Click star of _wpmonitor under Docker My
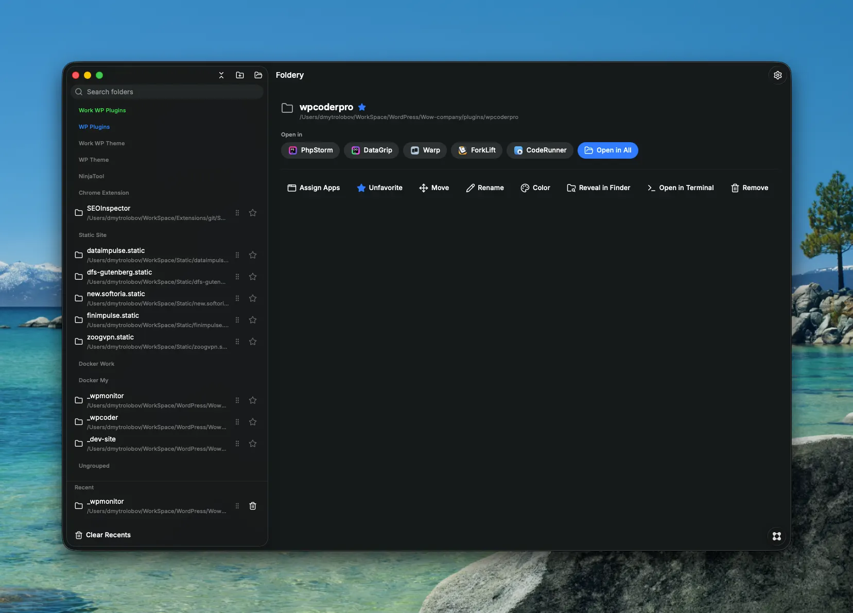 point(253,400)
